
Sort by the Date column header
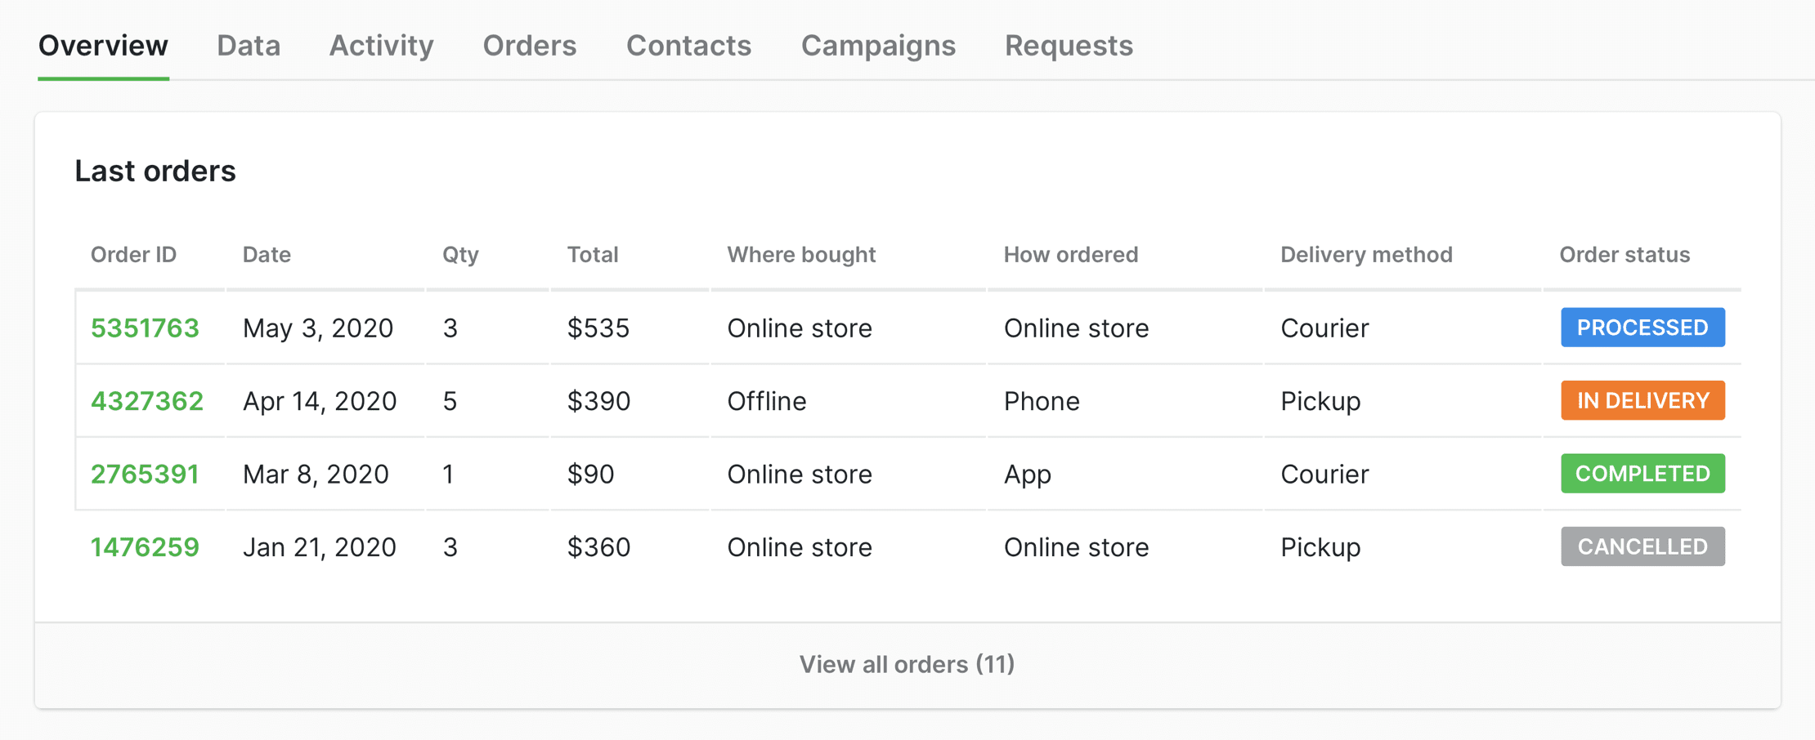pos(267,255)
